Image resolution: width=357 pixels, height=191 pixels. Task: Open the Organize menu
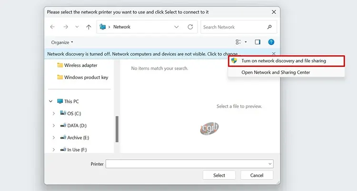pyautogui.click(x=62, y=42)
